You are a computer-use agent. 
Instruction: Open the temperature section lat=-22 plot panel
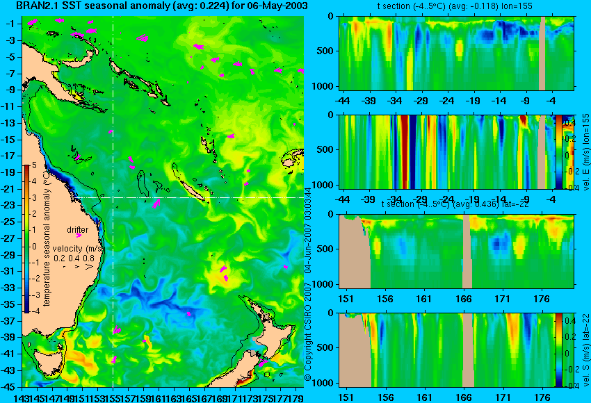456,252
